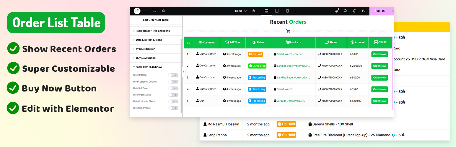Expand Table Header Title and Icons section
456x147 pixels.
[153, 31]
